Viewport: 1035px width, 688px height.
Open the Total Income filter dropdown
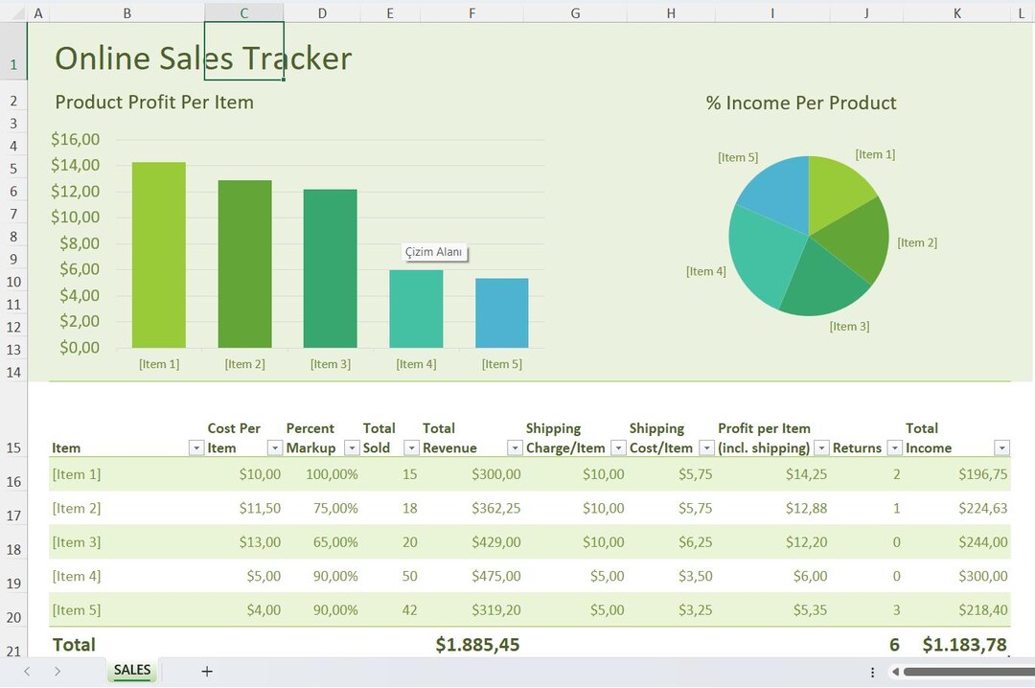coord(1001,447)
